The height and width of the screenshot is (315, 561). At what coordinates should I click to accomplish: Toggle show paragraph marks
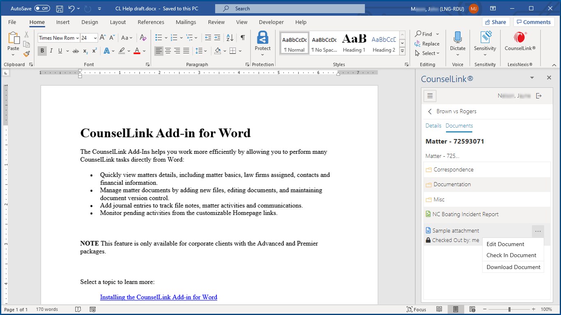coord(243,38)
